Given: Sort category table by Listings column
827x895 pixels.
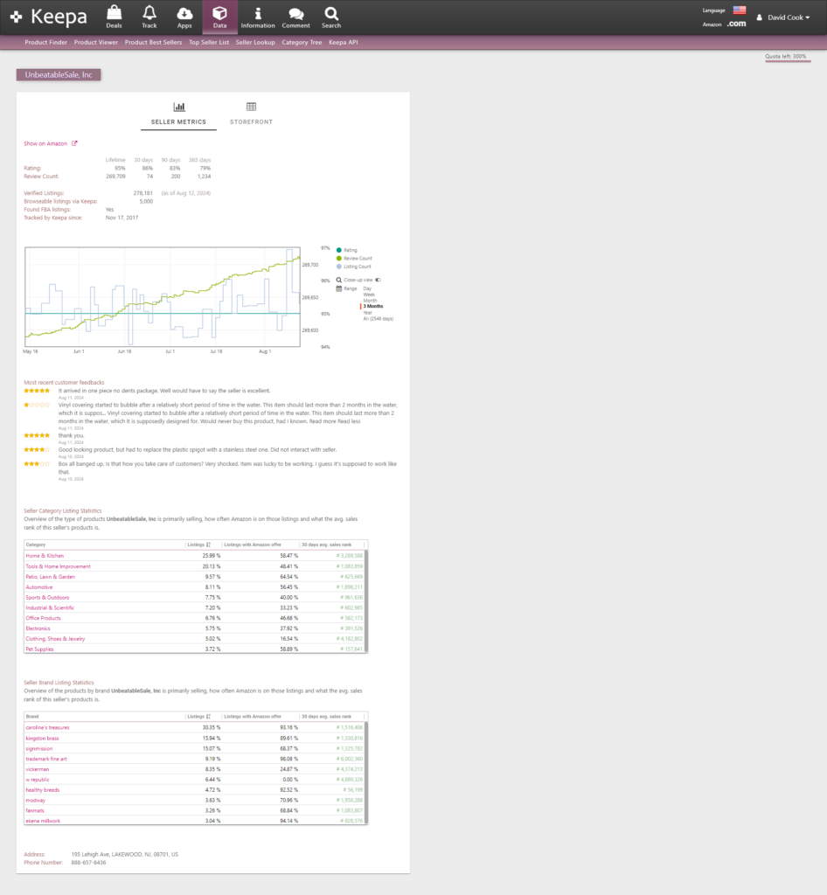Looking at the screenshot, I should tap(199, 545).
